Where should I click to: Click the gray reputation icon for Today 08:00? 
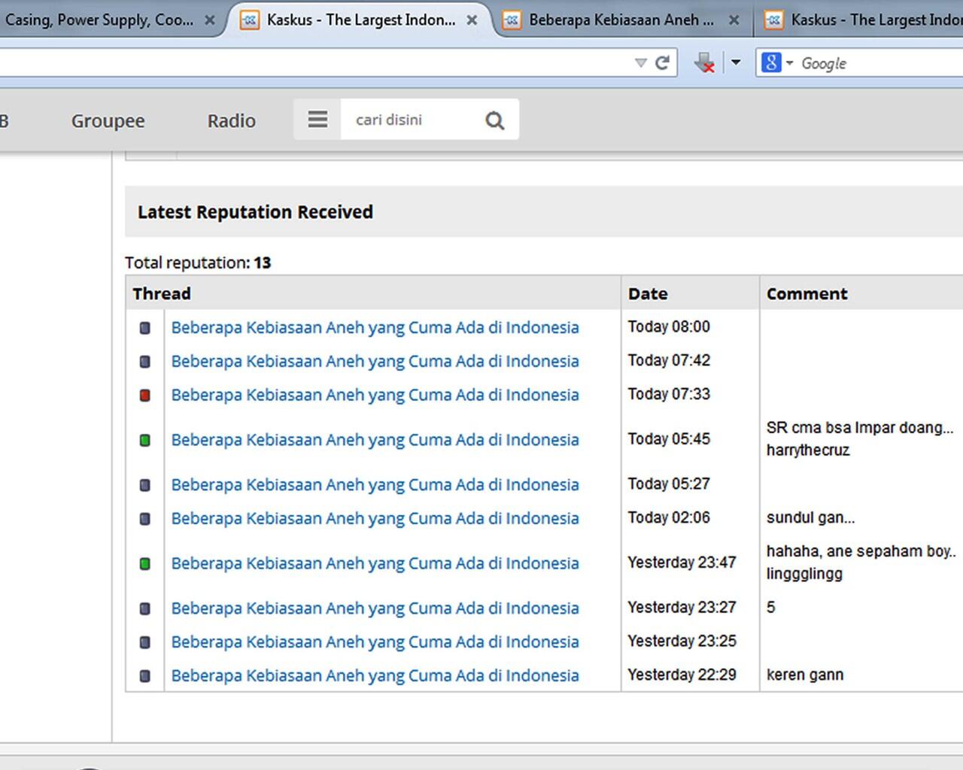click(145, 328)
